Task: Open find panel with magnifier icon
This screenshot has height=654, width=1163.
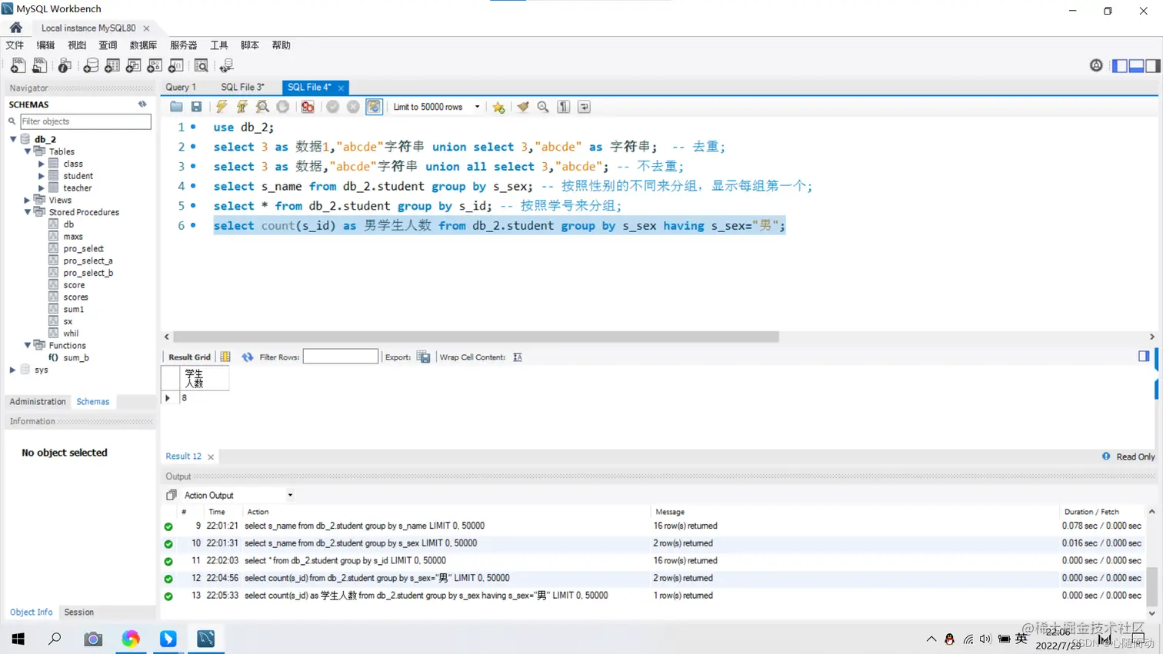Action: pyautogui.click(x=543, y=107)
